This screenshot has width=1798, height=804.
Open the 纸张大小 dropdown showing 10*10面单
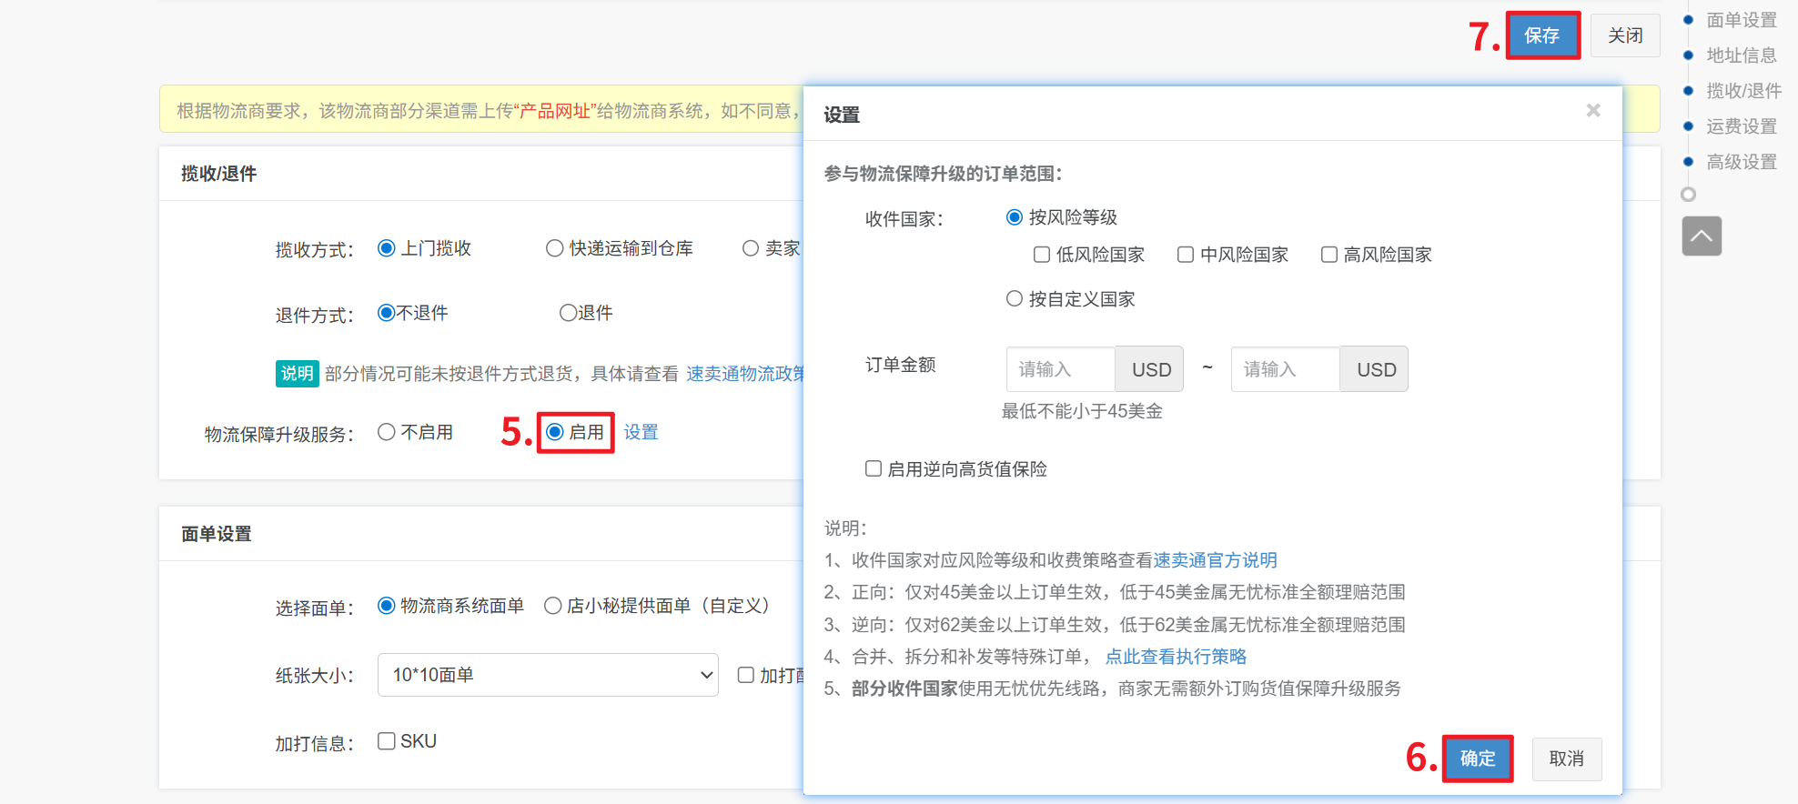[x=547, y=675]
